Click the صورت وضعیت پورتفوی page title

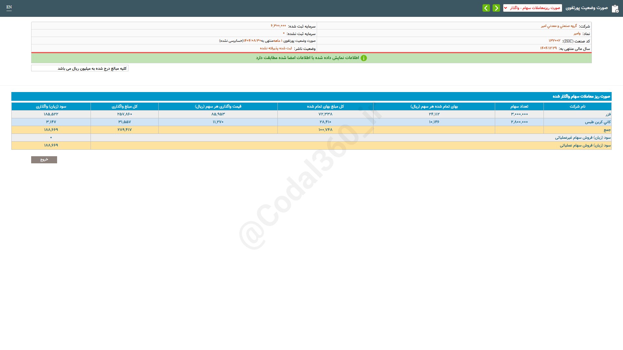[586, 8]
